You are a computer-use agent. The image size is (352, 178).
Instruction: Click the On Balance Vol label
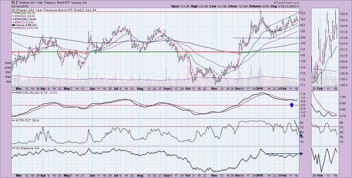click(x=23, y=148)
